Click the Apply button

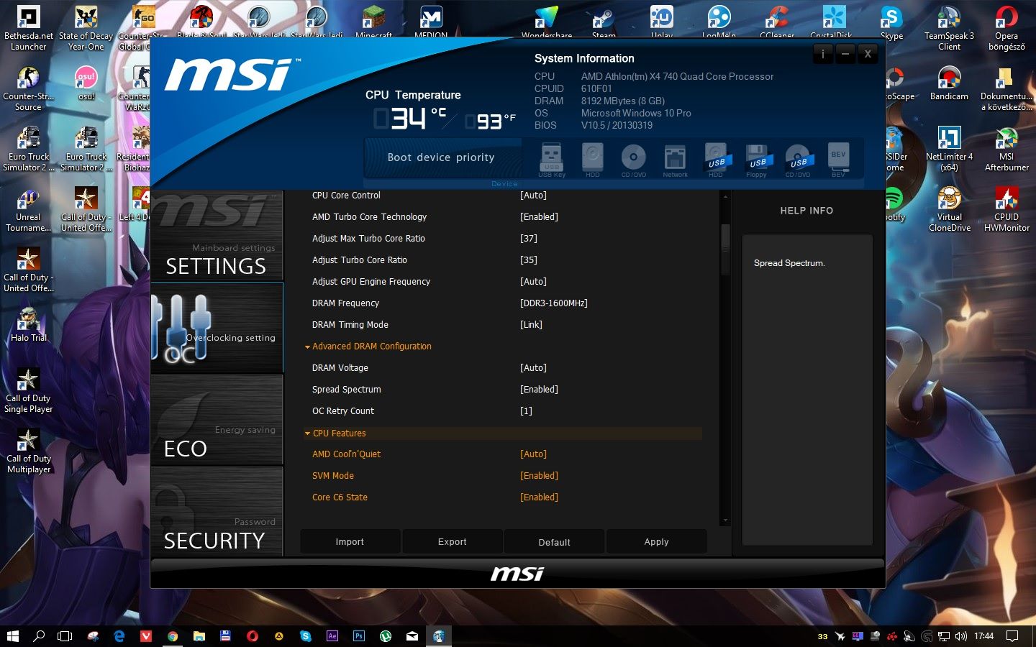pos(656,542)
